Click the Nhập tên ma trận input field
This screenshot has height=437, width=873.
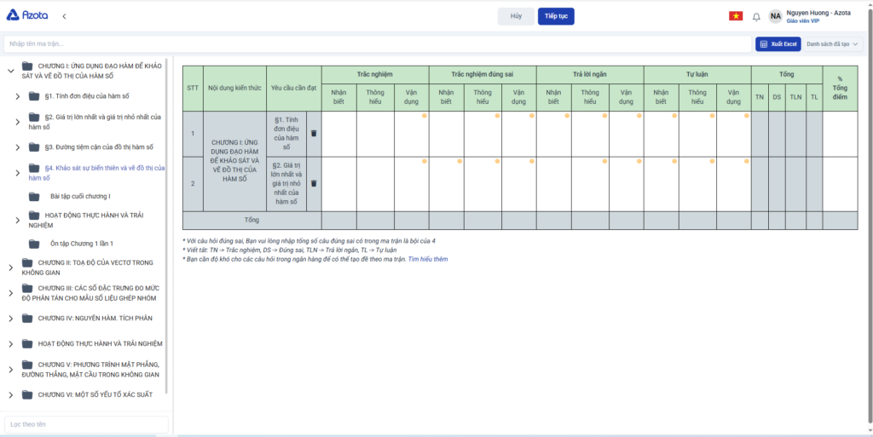click(375, 43)
